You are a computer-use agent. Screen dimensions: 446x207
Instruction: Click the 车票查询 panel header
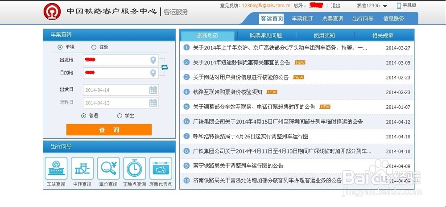coord(109,35)
